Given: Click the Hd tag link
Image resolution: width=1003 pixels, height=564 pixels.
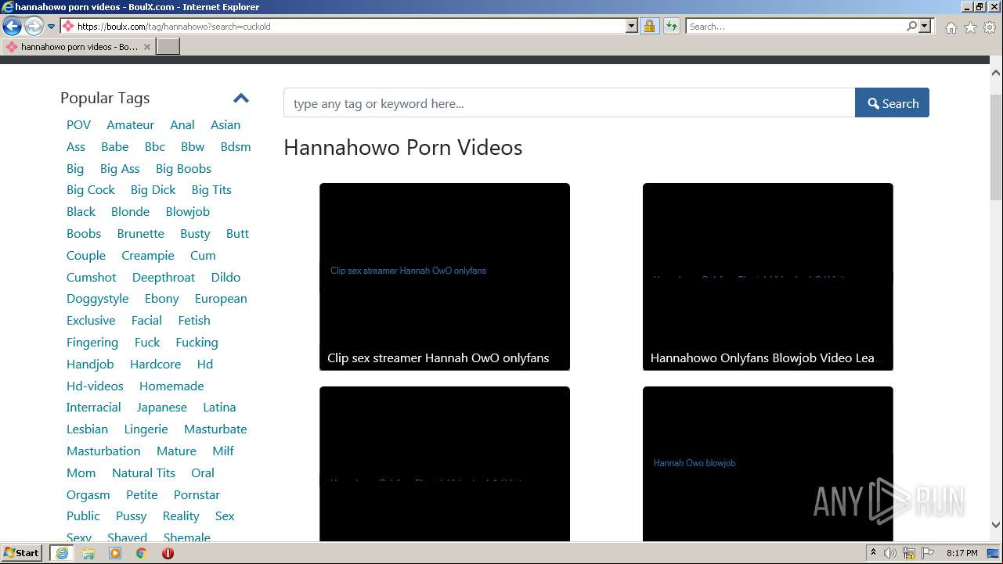Looking at the screenshot, I should (x=205, y=365).
